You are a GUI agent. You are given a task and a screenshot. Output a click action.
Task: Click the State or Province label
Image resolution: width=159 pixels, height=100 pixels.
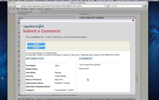[x=34, y=80]
